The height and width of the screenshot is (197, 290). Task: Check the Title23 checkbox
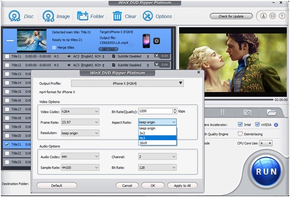coord(7,162)
